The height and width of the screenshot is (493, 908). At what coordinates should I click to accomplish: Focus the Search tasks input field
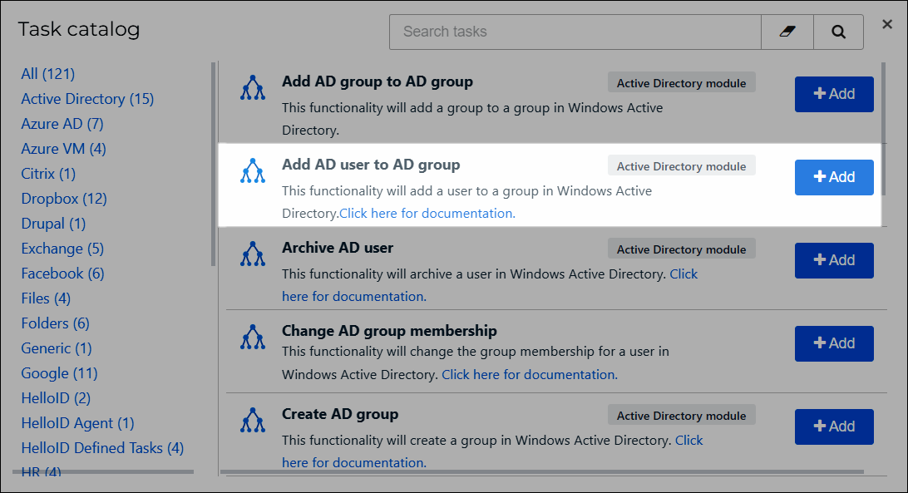click(x=575, y=32)
